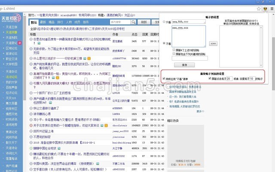This screenshot has height=172, width=275.
Task: Switch to the 成员 tab
Action: (x=77, y=22)
